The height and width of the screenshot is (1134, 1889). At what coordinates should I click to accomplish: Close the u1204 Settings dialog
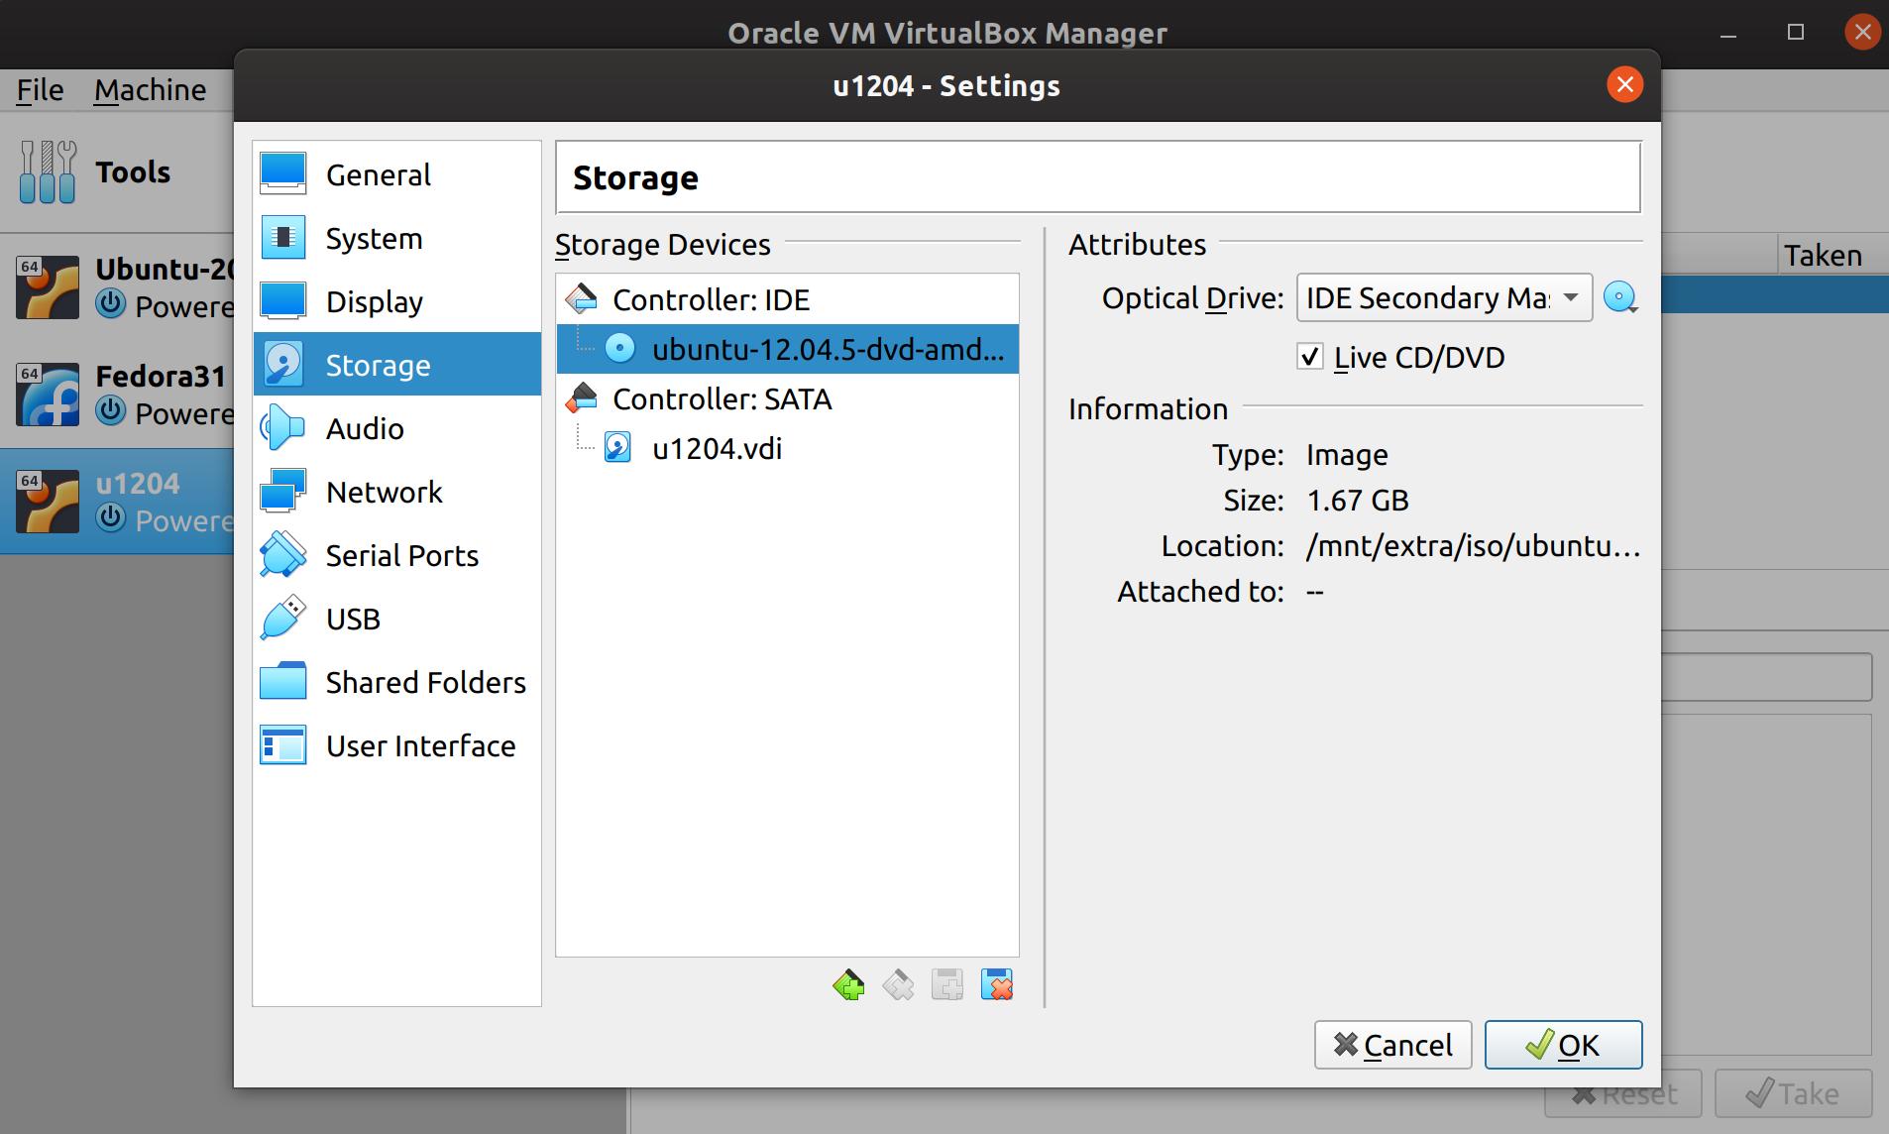click(1624, 85)
